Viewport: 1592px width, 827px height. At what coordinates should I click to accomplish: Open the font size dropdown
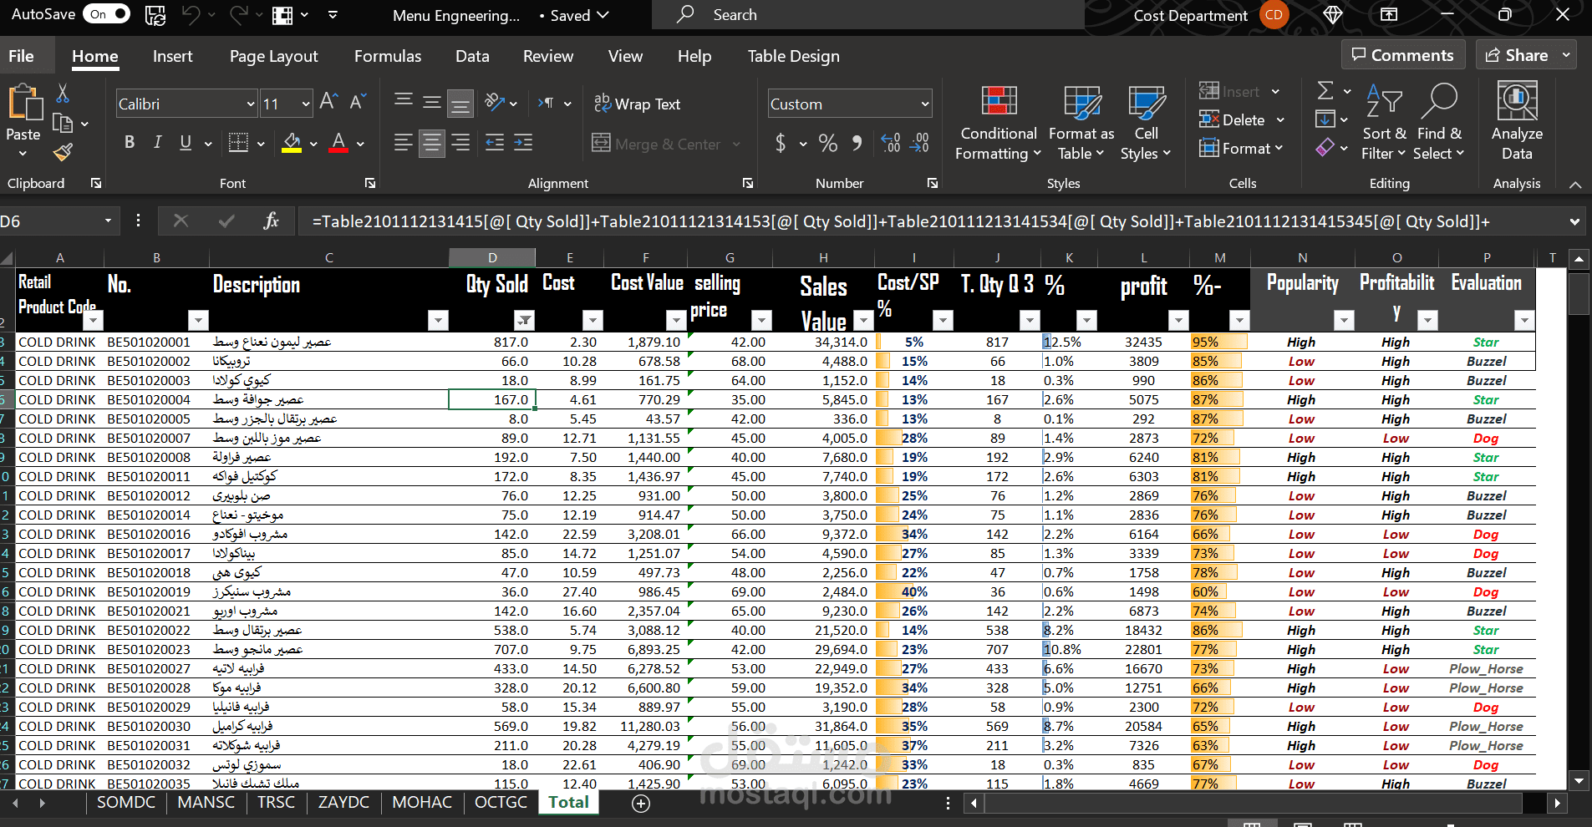306,104
